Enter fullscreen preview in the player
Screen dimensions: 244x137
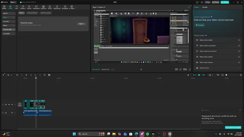pyautogui.click(x=190, y=69)
